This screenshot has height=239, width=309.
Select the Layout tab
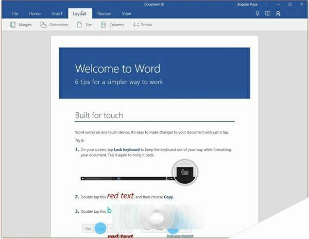coord(80,13)
